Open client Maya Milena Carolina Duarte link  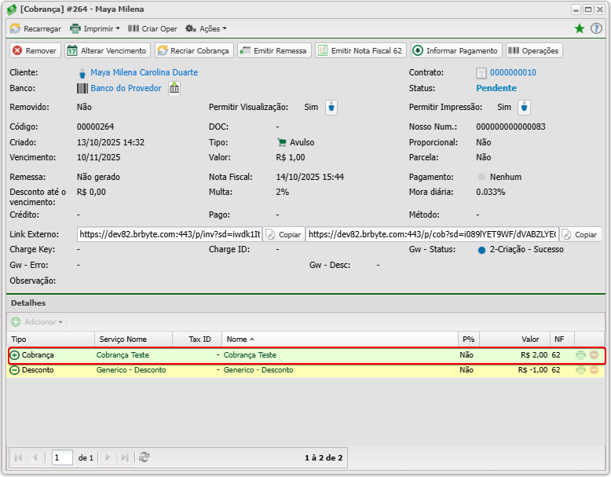point(144,72)
